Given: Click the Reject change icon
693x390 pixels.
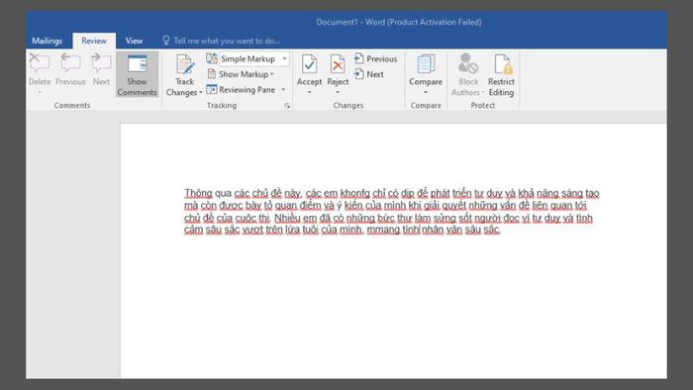Looking at the screenshot, I should point(338,64).
